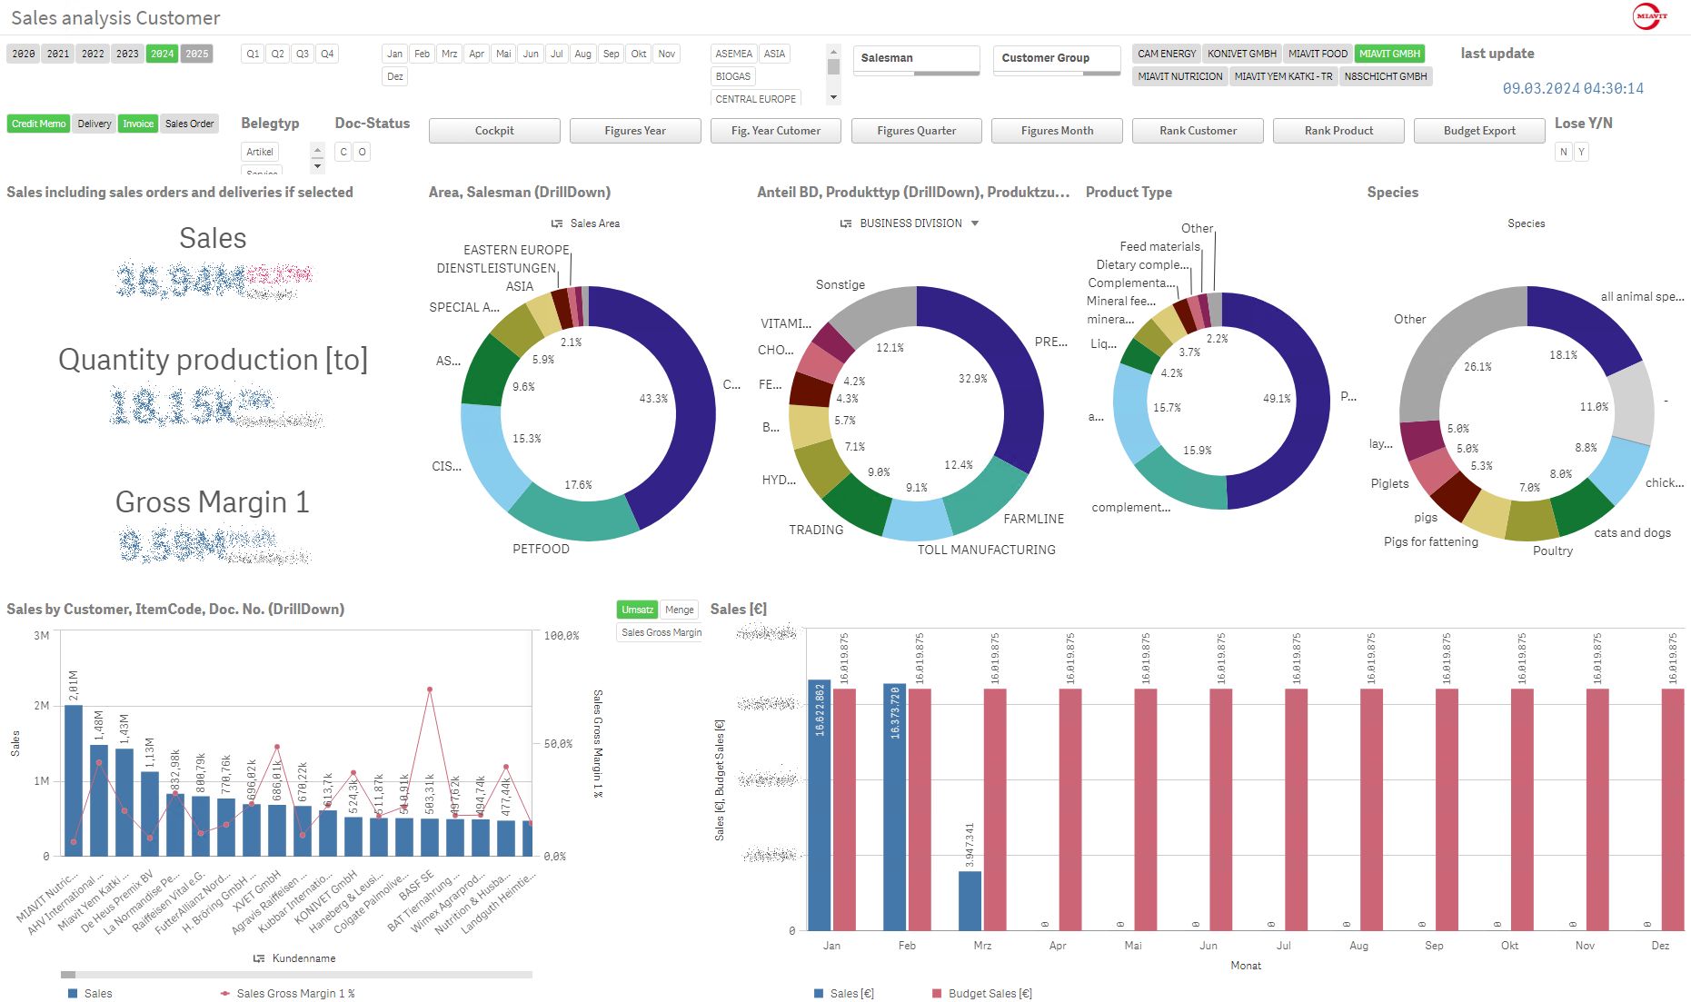The width and height of the screenshot is (1691, 1002).
Task: Select the year 2025 filter
Action: [x=197, y=54]
